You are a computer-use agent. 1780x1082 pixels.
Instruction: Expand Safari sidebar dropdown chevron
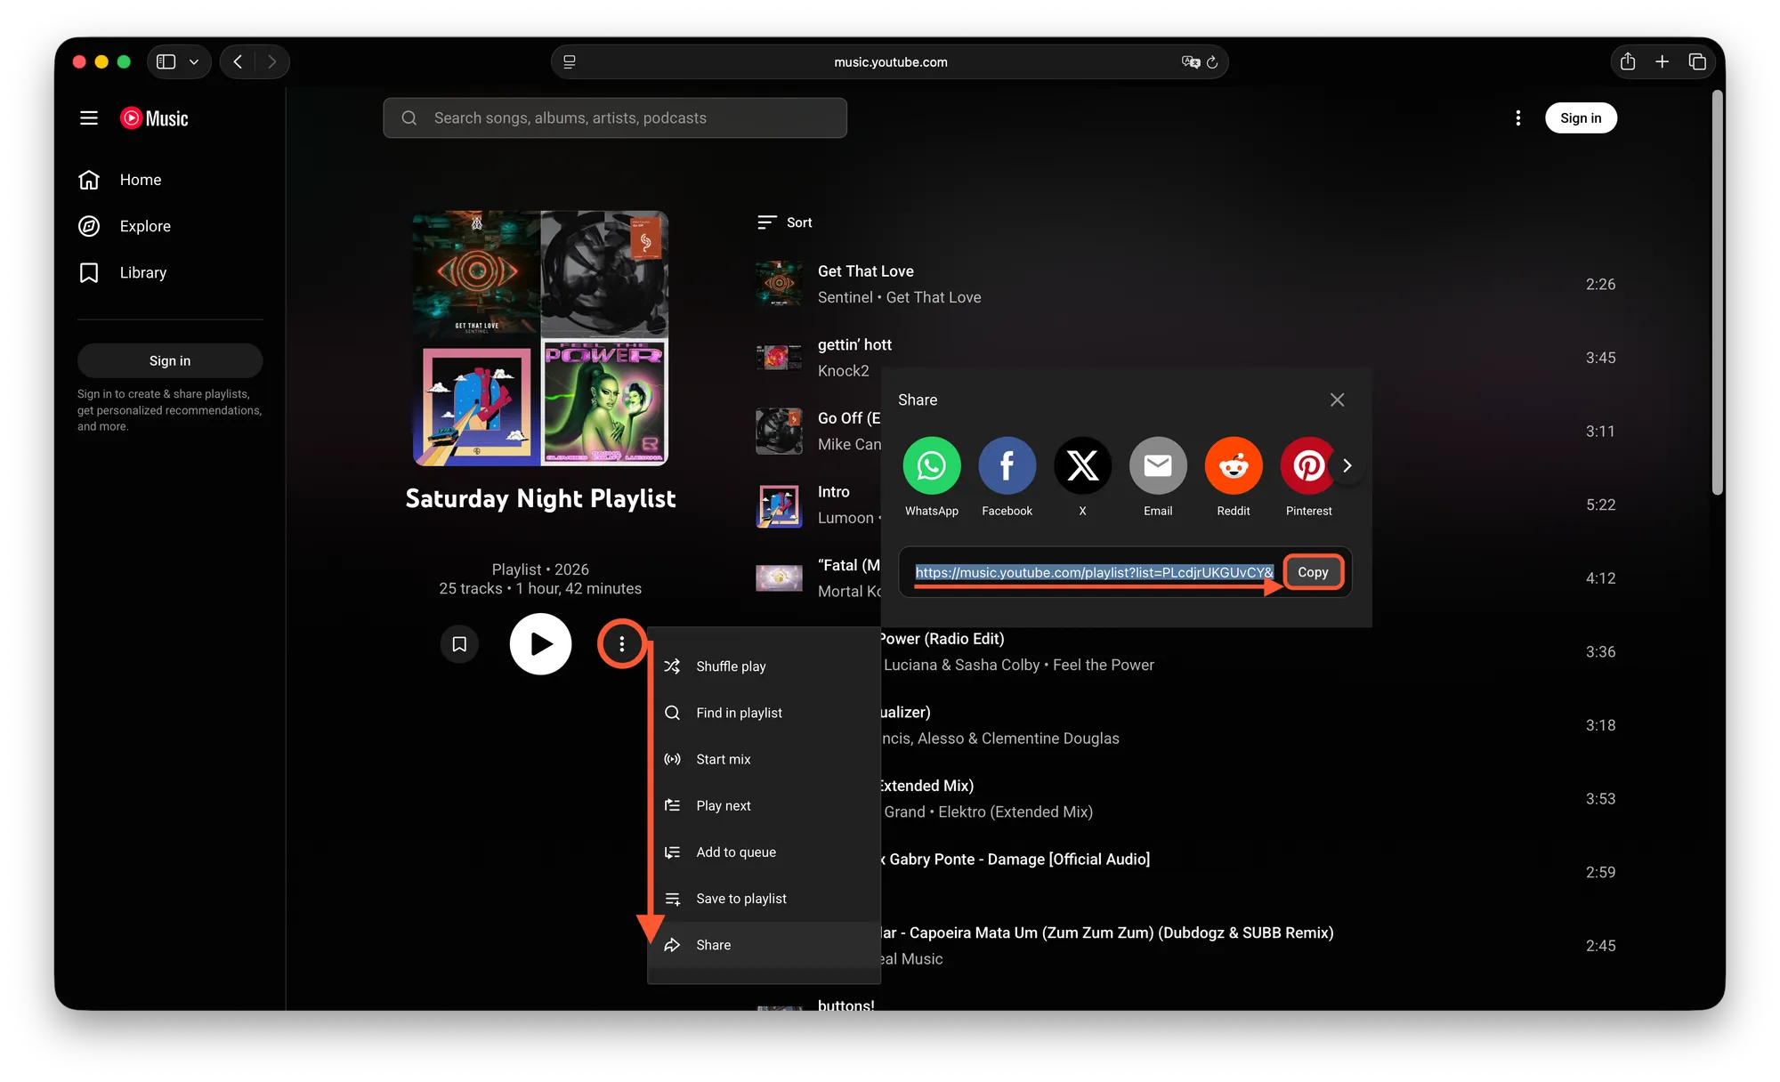tap(194, 62)
